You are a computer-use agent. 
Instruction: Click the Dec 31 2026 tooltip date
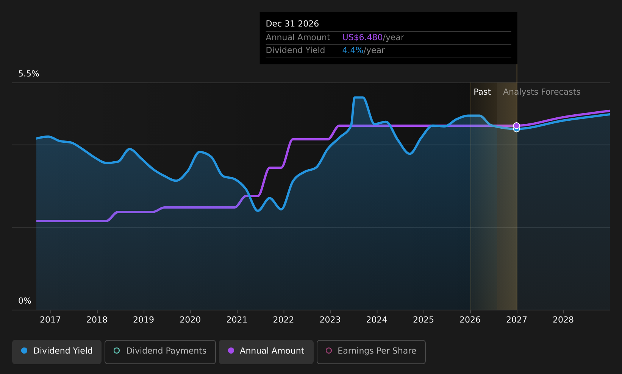tap(292, 24)
